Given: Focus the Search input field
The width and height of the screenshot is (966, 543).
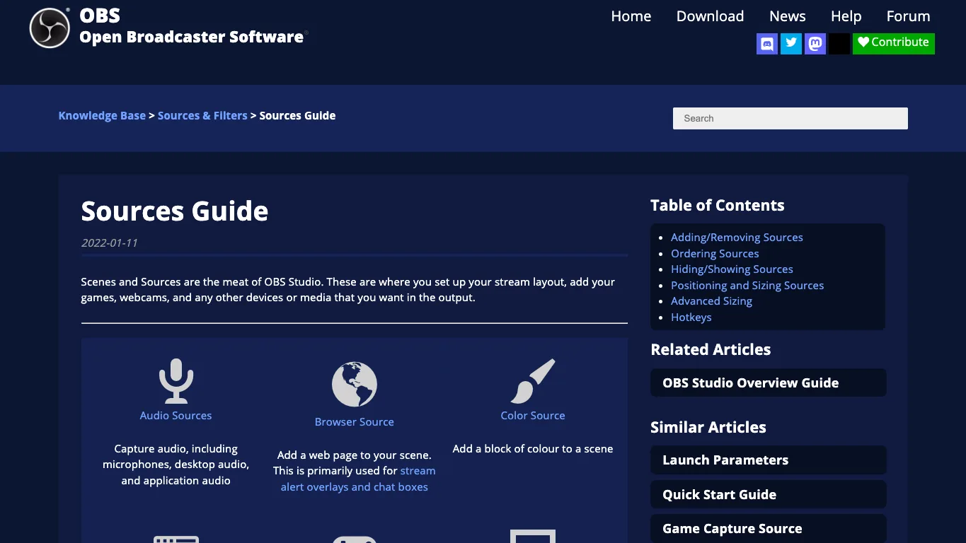Looking at the screenshot, I should click(790, 118).
